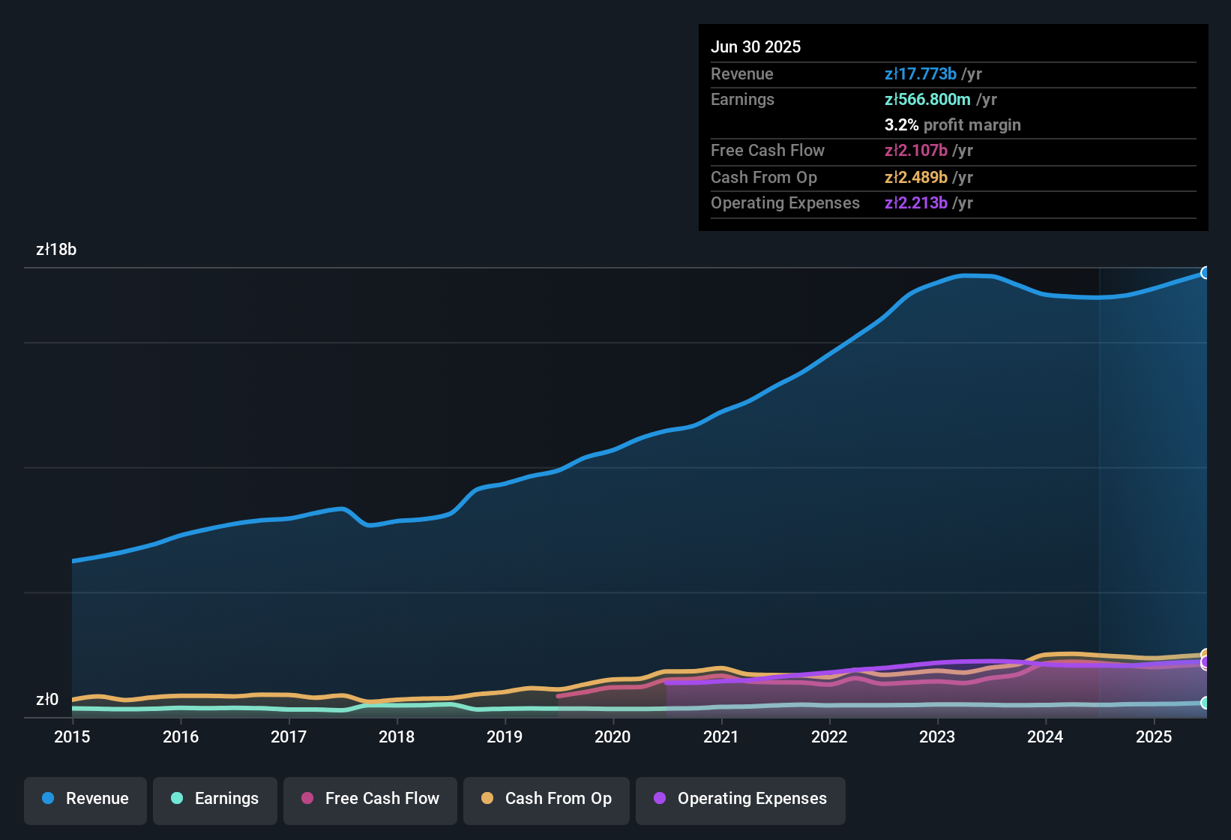This screenshot has height=840, width=1231.
Task: Click the blue Revenue legend dot icon
Action: (x=47, y=799)
